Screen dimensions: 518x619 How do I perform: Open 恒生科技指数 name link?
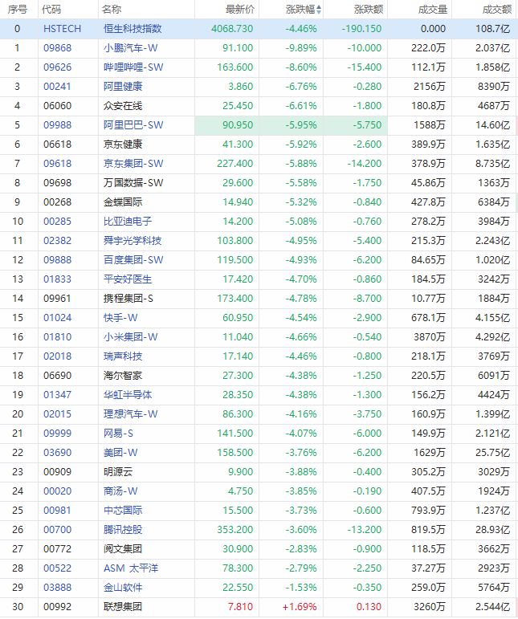[133, 29]
